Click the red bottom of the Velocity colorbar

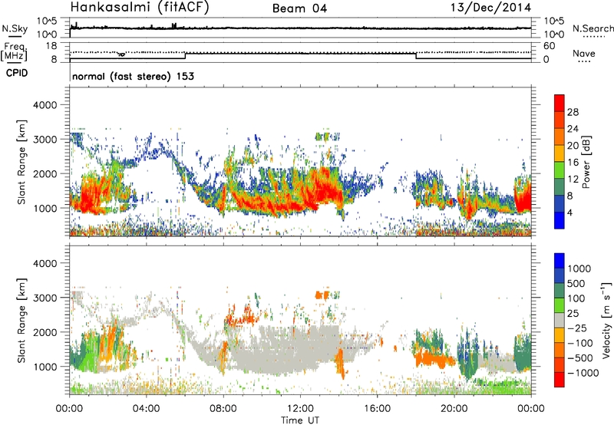coord(560,380)
